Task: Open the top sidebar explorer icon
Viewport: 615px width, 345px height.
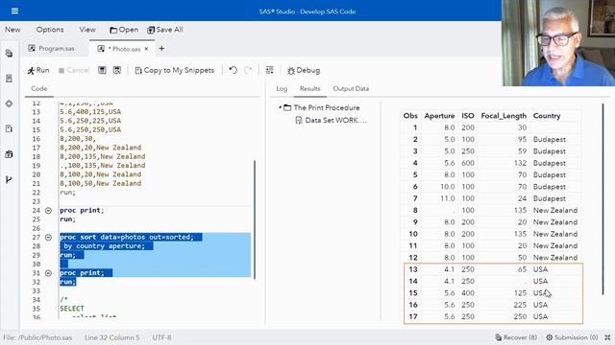Action: pos(9,54)
